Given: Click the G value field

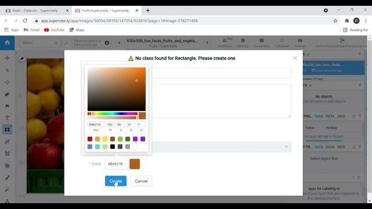Looking at the screenshot, I should coord(120,124).
